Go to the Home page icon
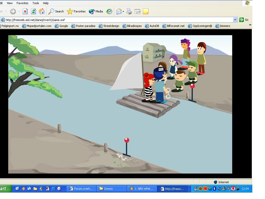The image size is (265, 199). pyautogui.click(x=42, y=11)
